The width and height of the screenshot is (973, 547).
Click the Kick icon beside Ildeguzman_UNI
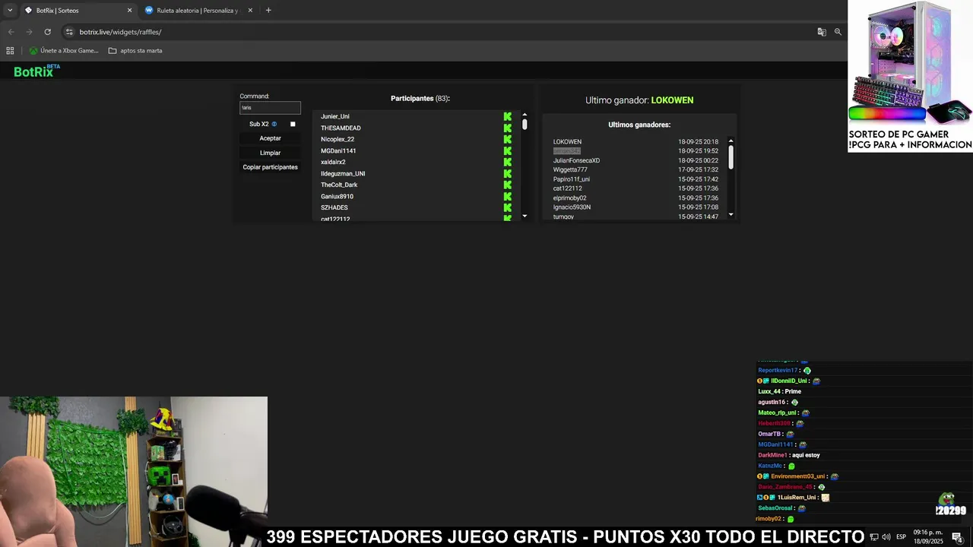pos(507,173)
